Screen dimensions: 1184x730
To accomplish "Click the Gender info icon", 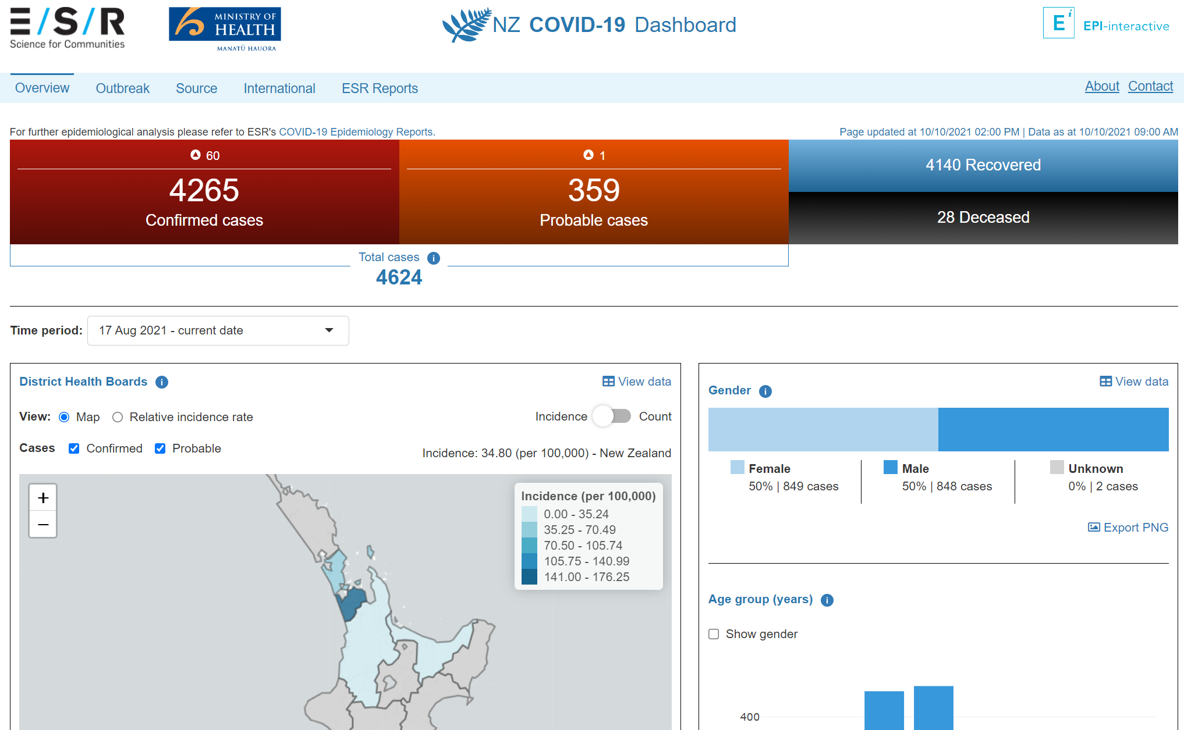I will [765, 391].
